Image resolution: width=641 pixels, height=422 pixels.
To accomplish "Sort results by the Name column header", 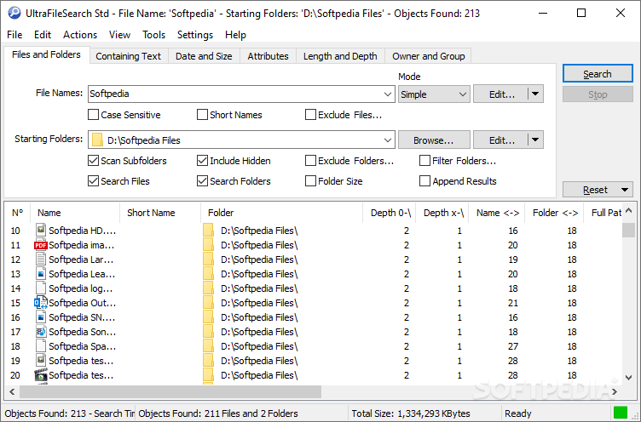I will click(x=75, y=213).
